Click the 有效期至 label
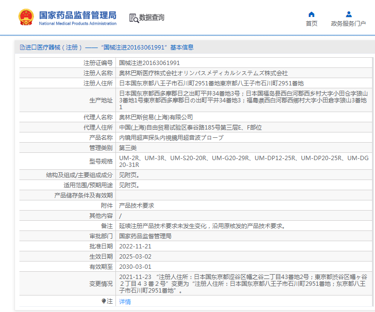375x312 pixels. 101,266
